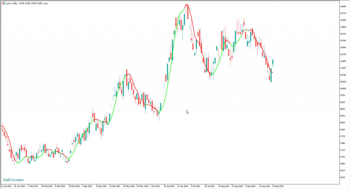Click the 3 Apr 2022 date label

[87, 186]
